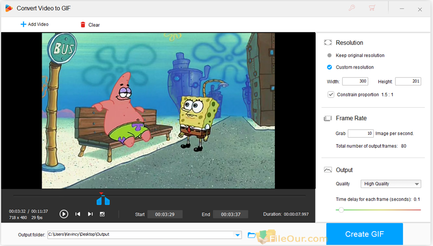Click the Add Video button
The width and height of the screenshot is (433, 246).
[x=35, y=25]
